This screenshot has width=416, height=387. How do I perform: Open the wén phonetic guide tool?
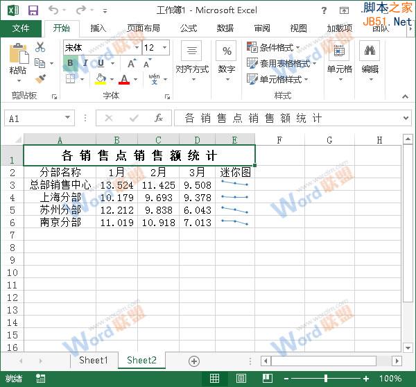tap(154, 79)
